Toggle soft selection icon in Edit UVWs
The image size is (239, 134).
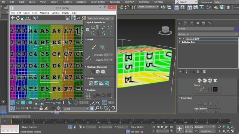coord(75,103)
